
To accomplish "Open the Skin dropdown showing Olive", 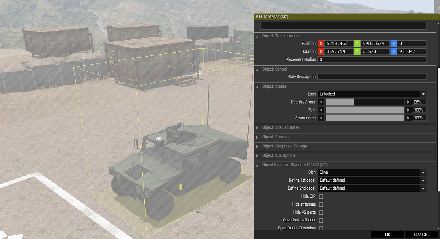I will point(372,172).
